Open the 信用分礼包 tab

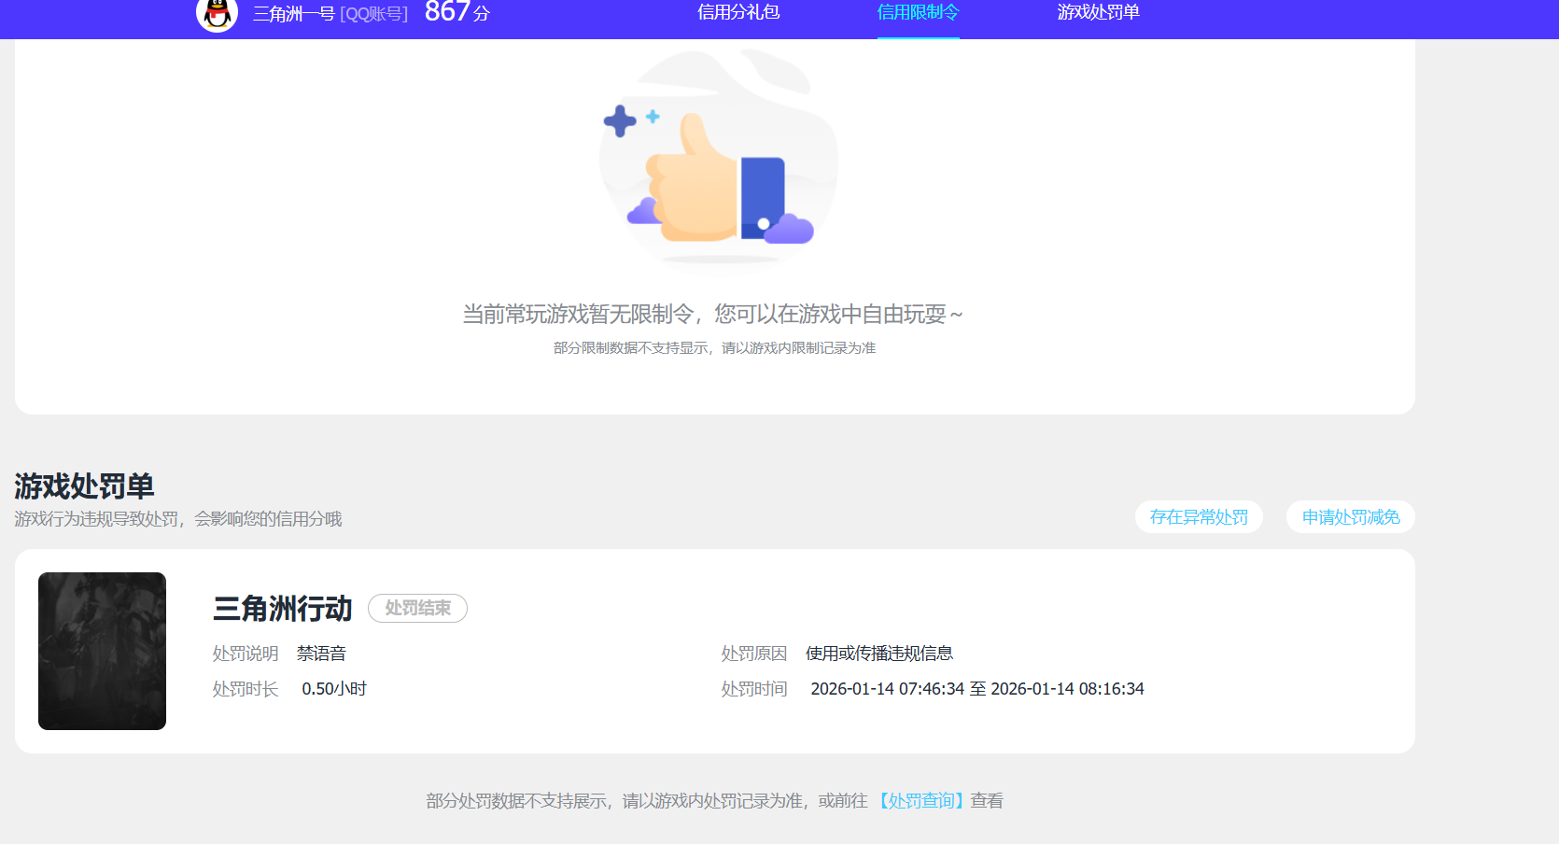pos(738,12)
